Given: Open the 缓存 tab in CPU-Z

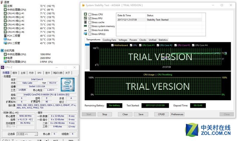Looking at the screenshot, I should click(x=15, y=73).
